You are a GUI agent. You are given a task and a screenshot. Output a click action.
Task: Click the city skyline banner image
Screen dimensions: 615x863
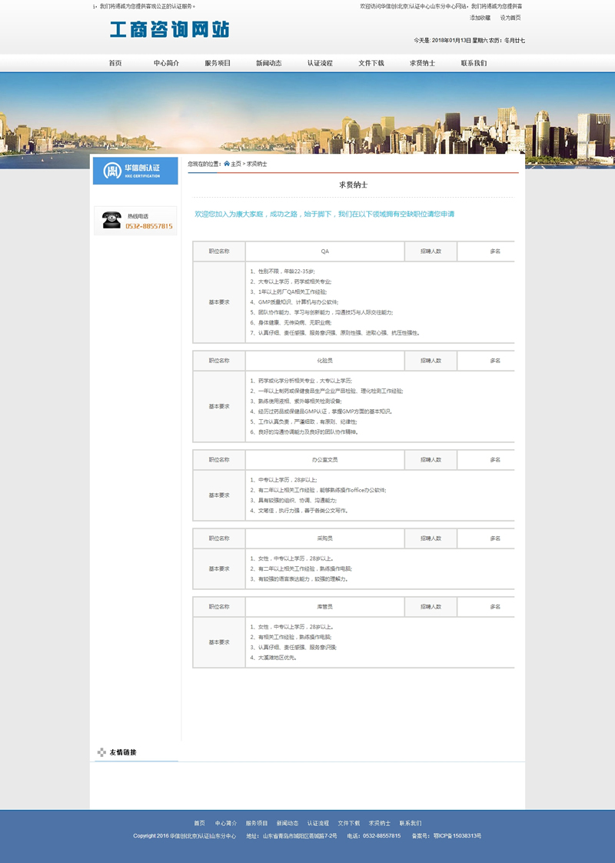click(307, 119)
